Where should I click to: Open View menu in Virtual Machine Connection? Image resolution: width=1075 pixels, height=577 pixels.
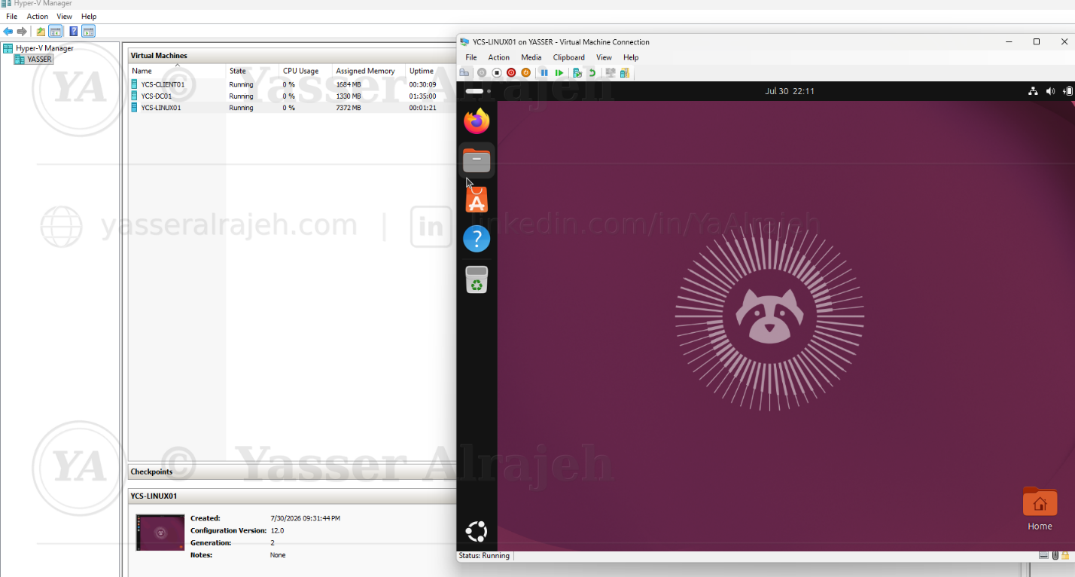[604, 57]
